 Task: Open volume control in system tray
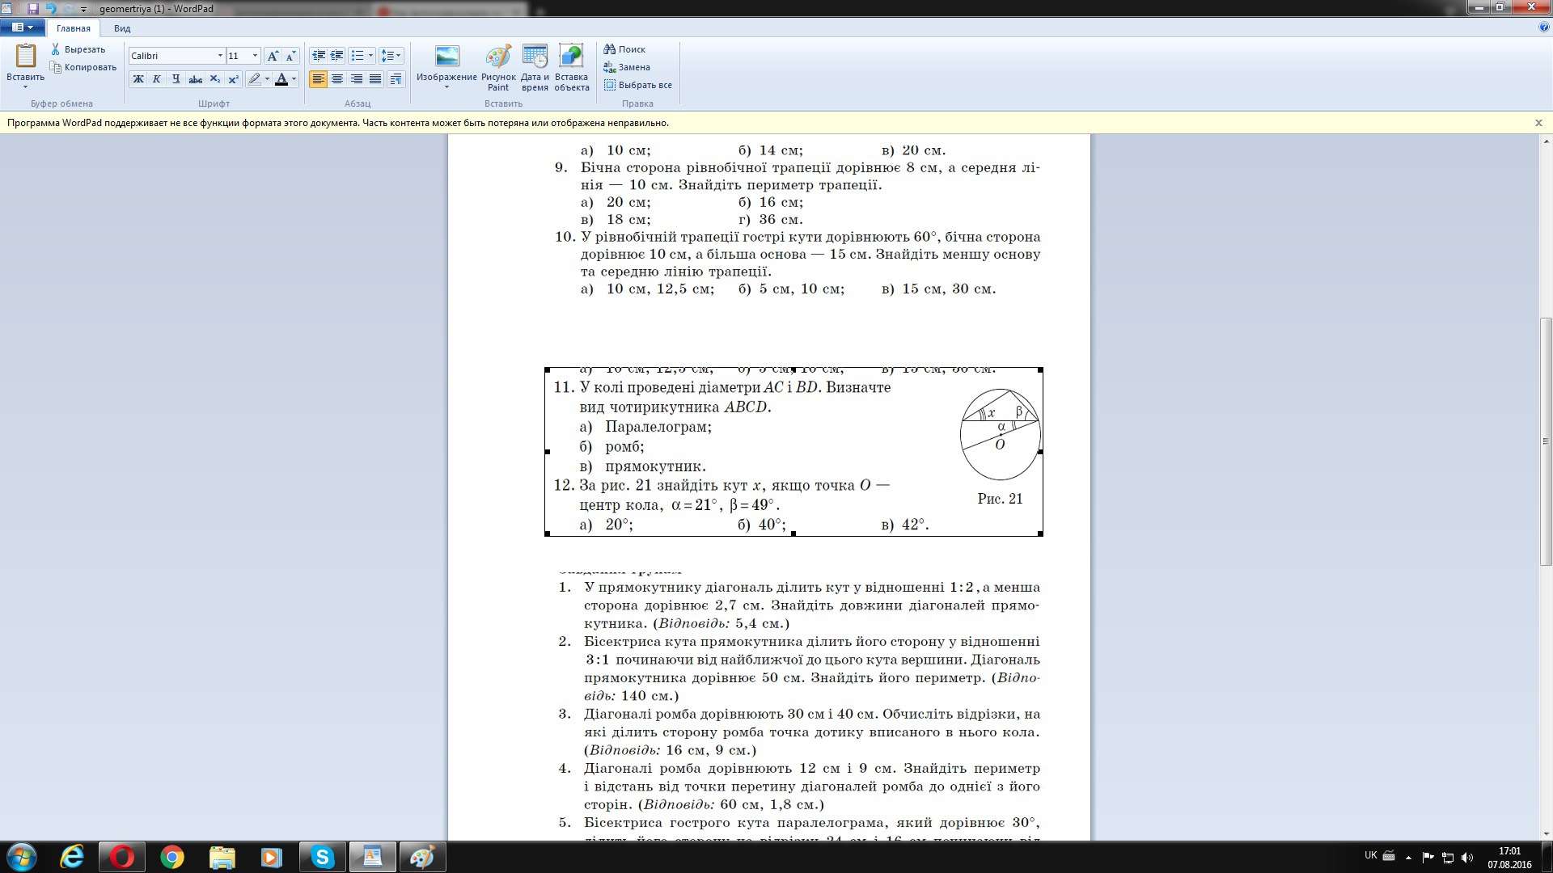coord(1467,857)
